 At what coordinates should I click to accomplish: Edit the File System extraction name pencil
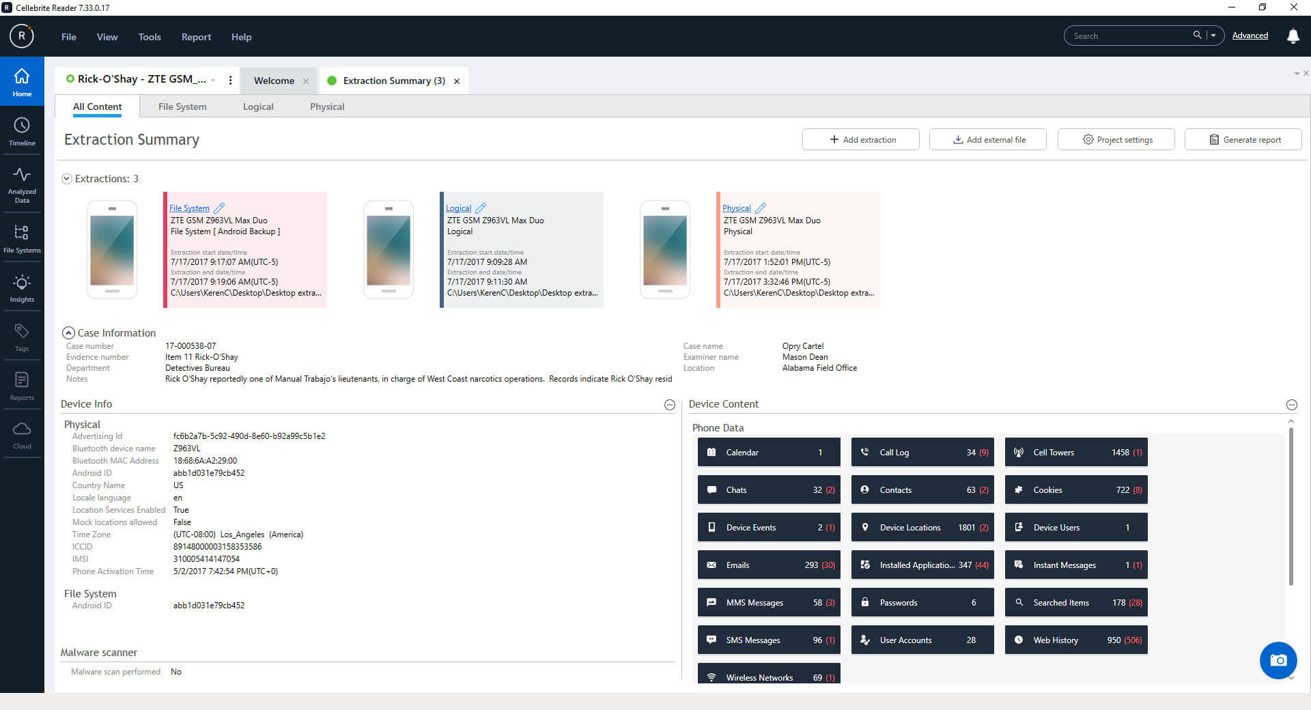(219, 208)
